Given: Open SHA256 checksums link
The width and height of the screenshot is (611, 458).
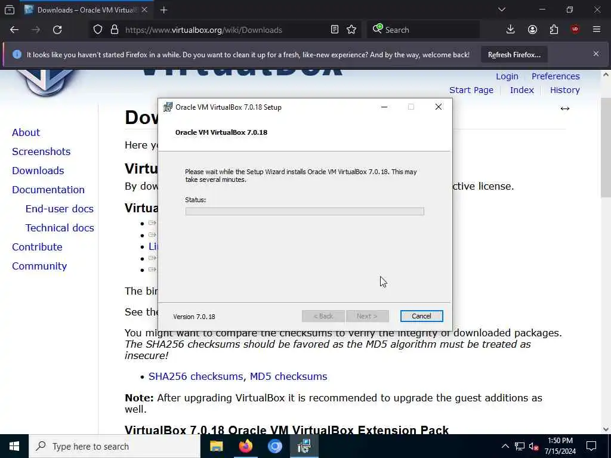Looking at the screenshot, I should click(x=197, y=377).
